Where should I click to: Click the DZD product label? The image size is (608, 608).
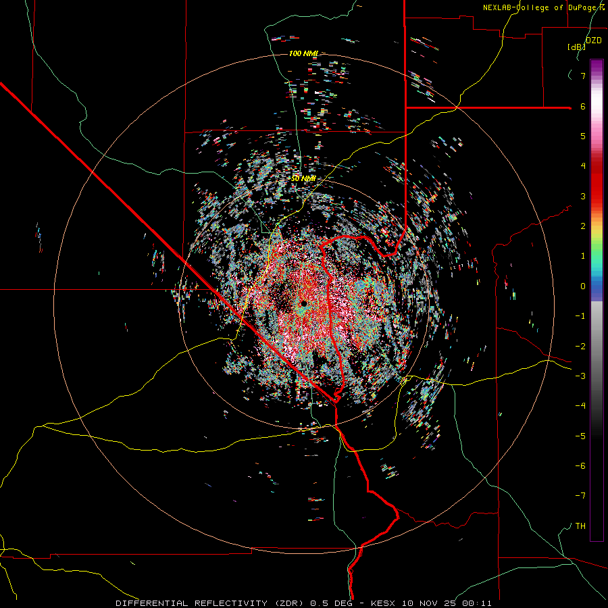[x=593, y=41]
